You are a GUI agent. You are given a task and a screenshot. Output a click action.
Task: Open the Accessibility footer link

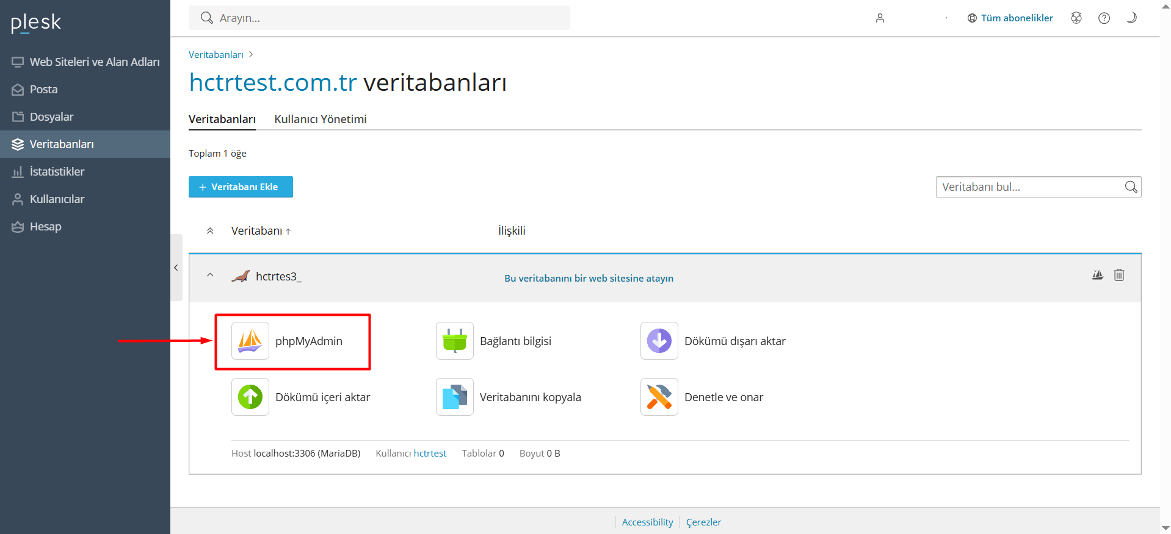pos(647,522)
